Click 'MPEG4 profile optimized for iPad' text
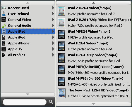 (x=90, y=37)
